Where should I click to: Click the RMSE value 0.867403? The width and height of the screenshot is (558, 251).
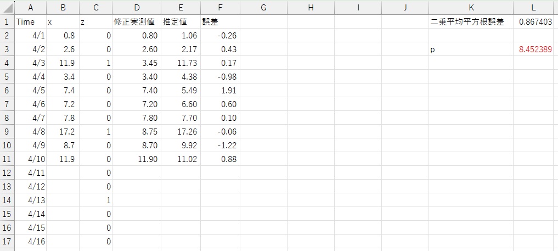click(535, 22)
